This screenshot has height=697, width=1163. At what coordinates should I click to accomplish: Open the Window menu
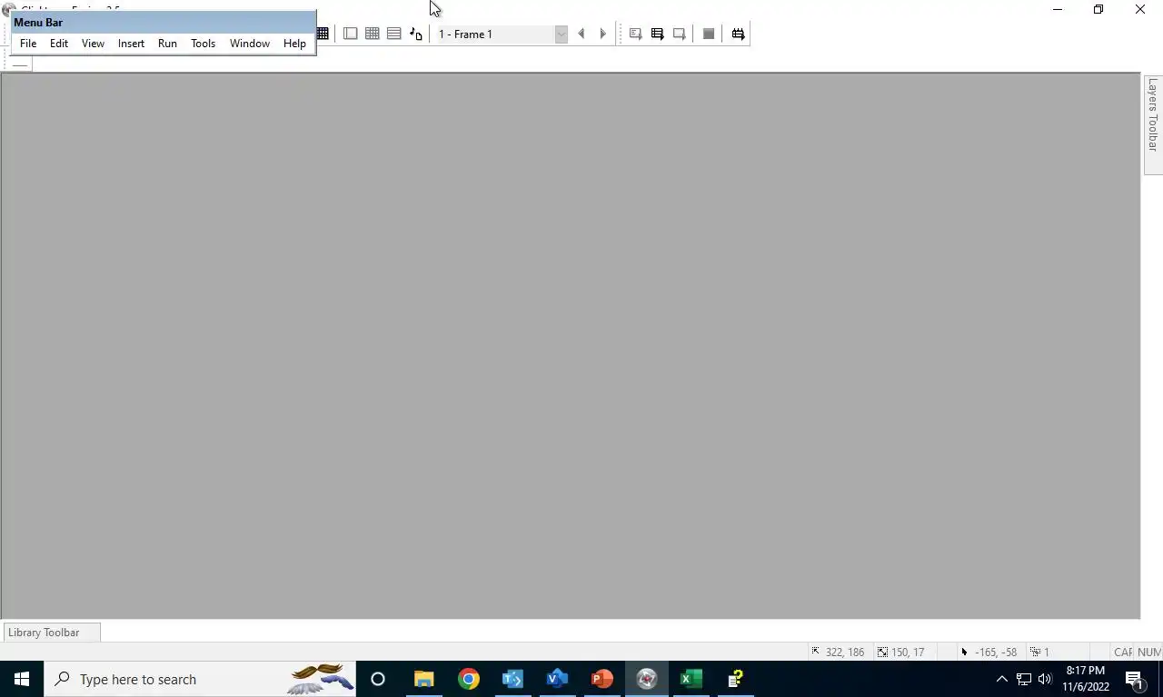click(x=249, y=44)
